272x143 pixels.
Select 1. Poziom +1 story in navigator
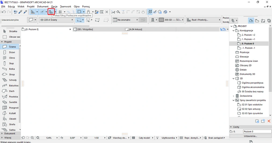[248, 39]
